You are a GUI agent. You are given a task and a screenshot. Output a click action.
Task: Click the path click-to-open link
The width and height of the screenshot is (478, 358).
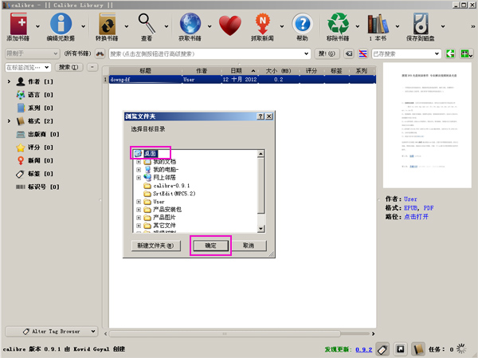pos(416,217)
